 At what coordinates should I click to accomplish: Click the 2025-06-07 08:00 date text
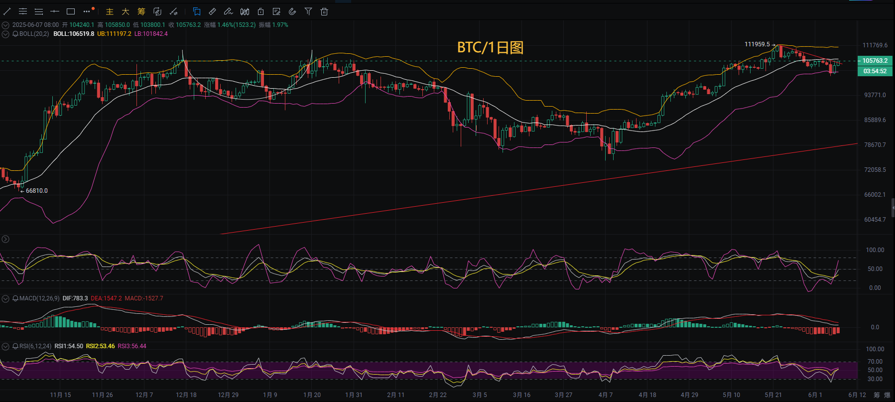[x=35, y=25]
